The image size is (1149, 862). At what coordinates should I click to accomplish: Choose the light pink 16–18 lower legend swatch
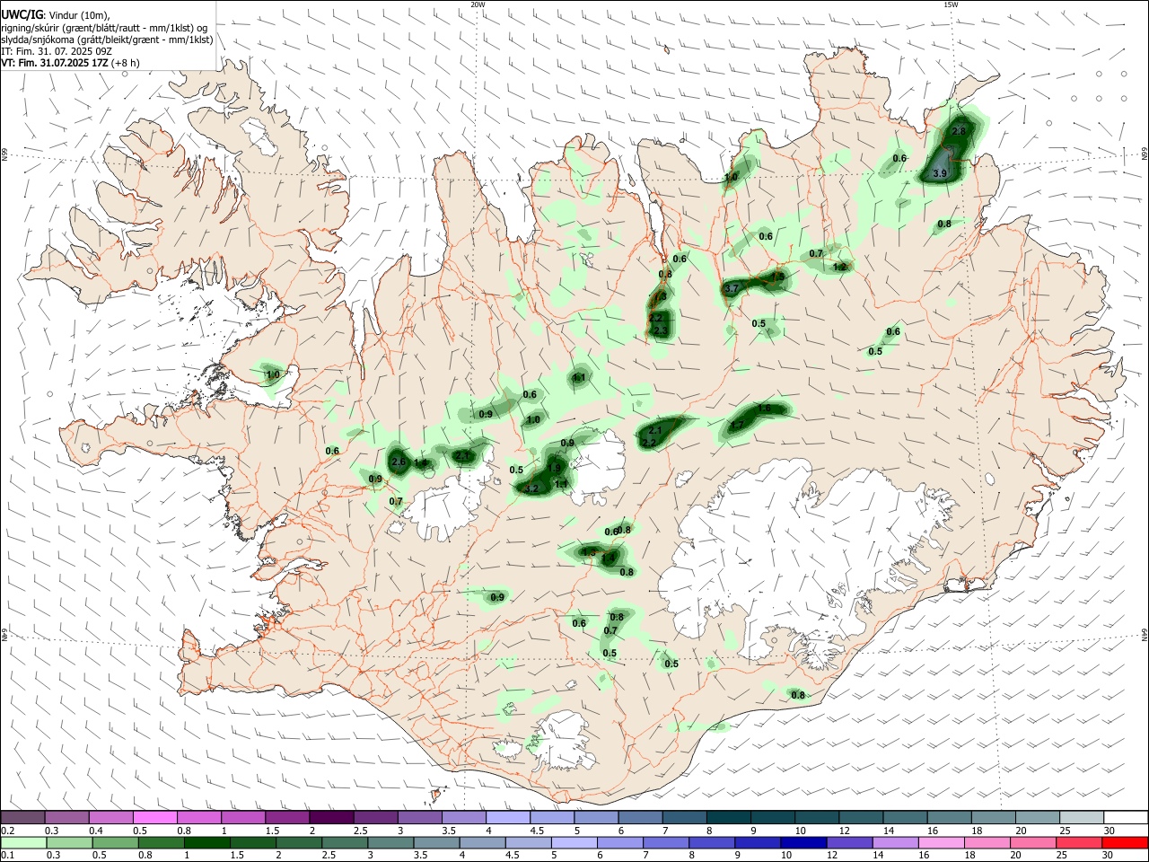(x=942, y=842)
